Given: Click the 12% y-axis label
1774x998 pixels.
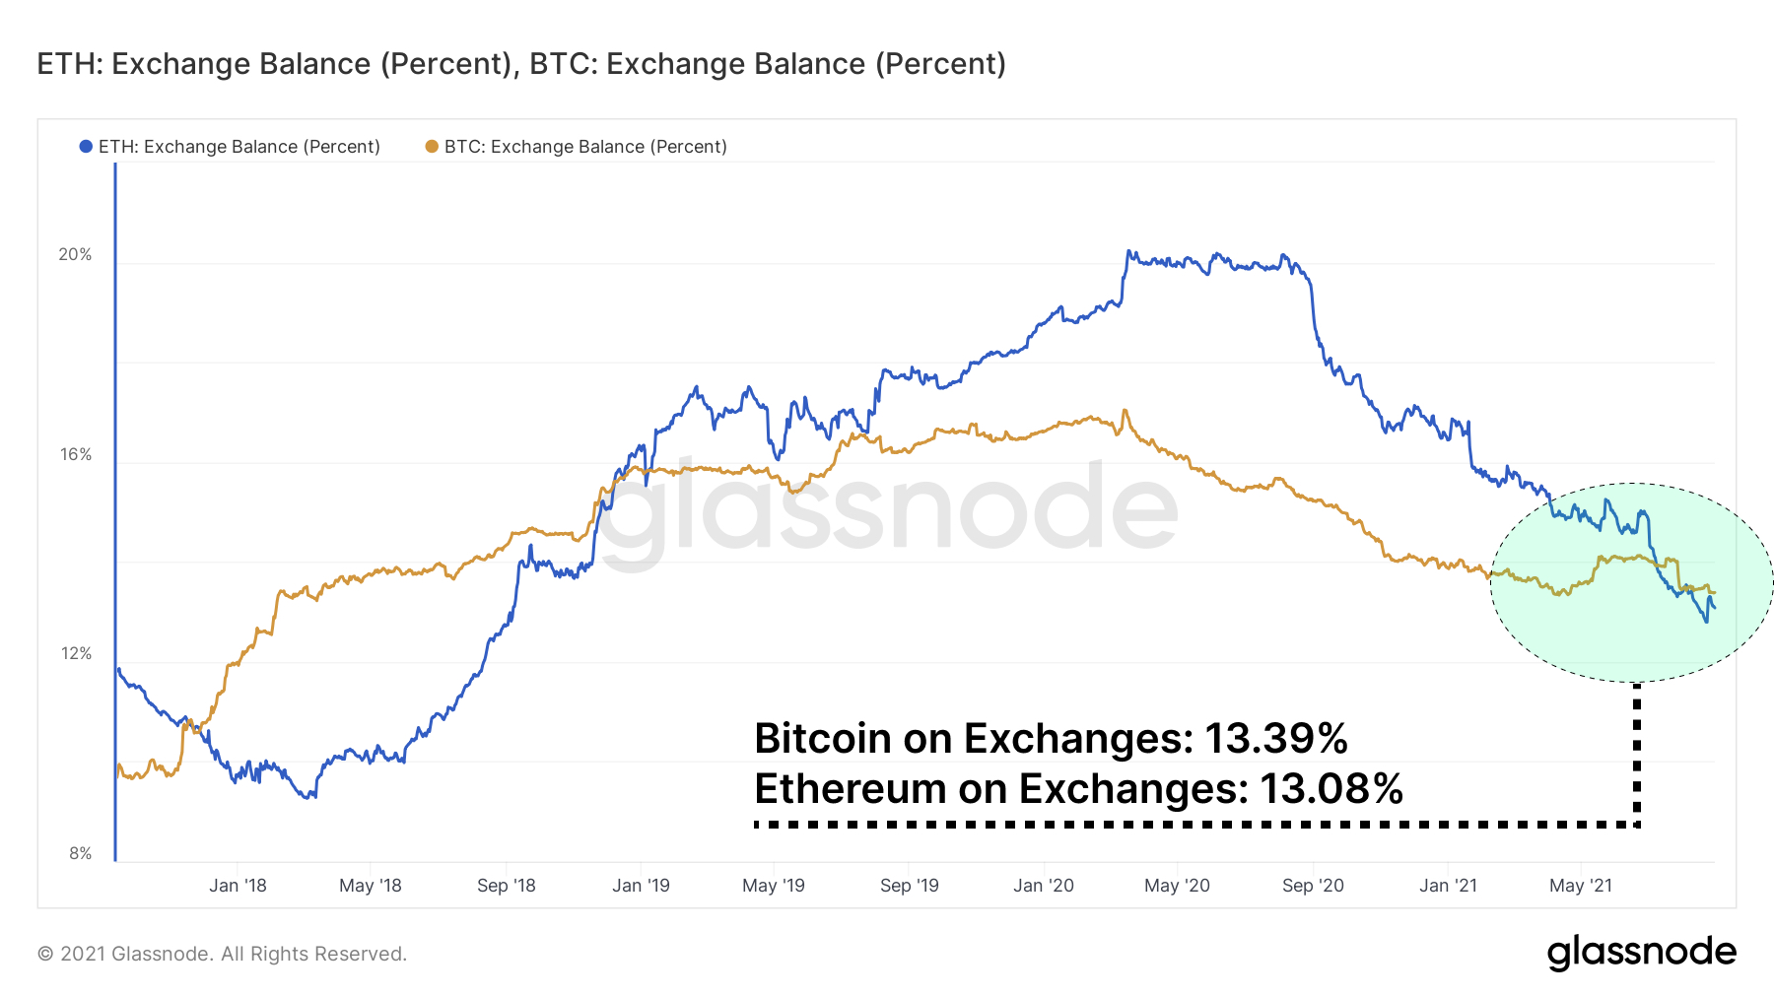Looking at the screenshot, I should (x=76, y=653).
